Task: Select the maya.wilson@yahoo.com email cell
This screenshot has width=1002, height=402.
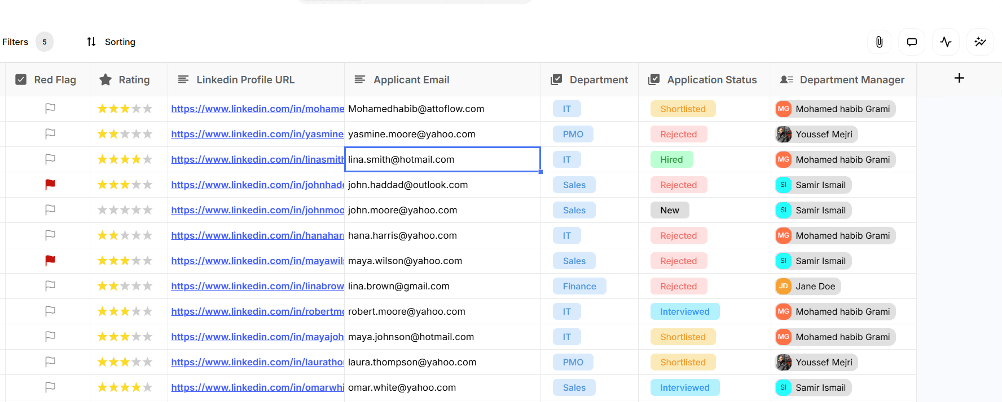Action: (442, 261)
